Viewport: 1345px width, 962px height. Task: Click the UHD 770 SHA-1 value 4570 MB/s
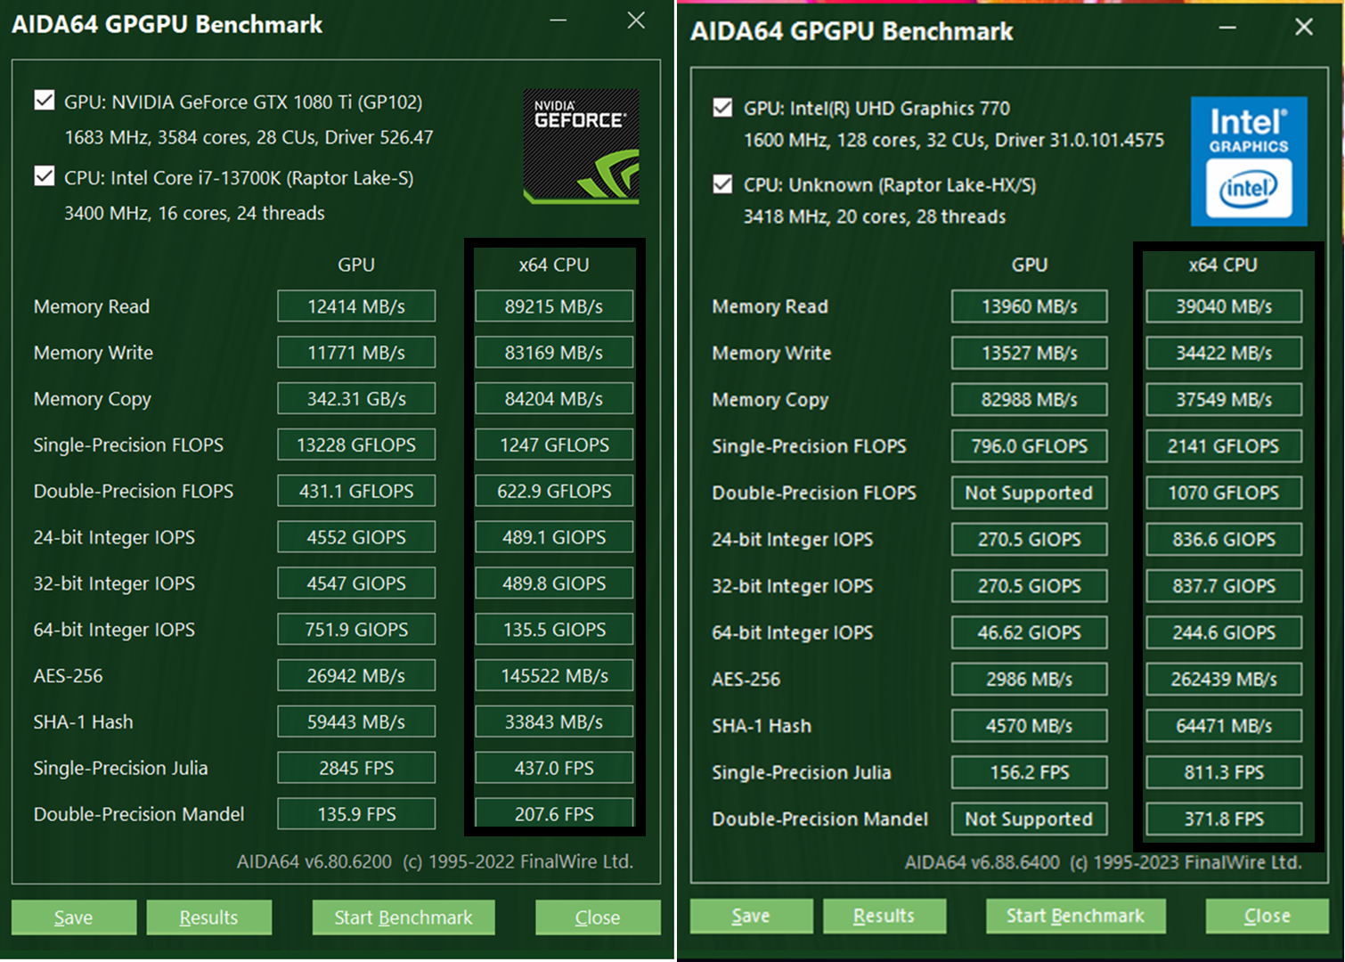[x=1030, y=726]
